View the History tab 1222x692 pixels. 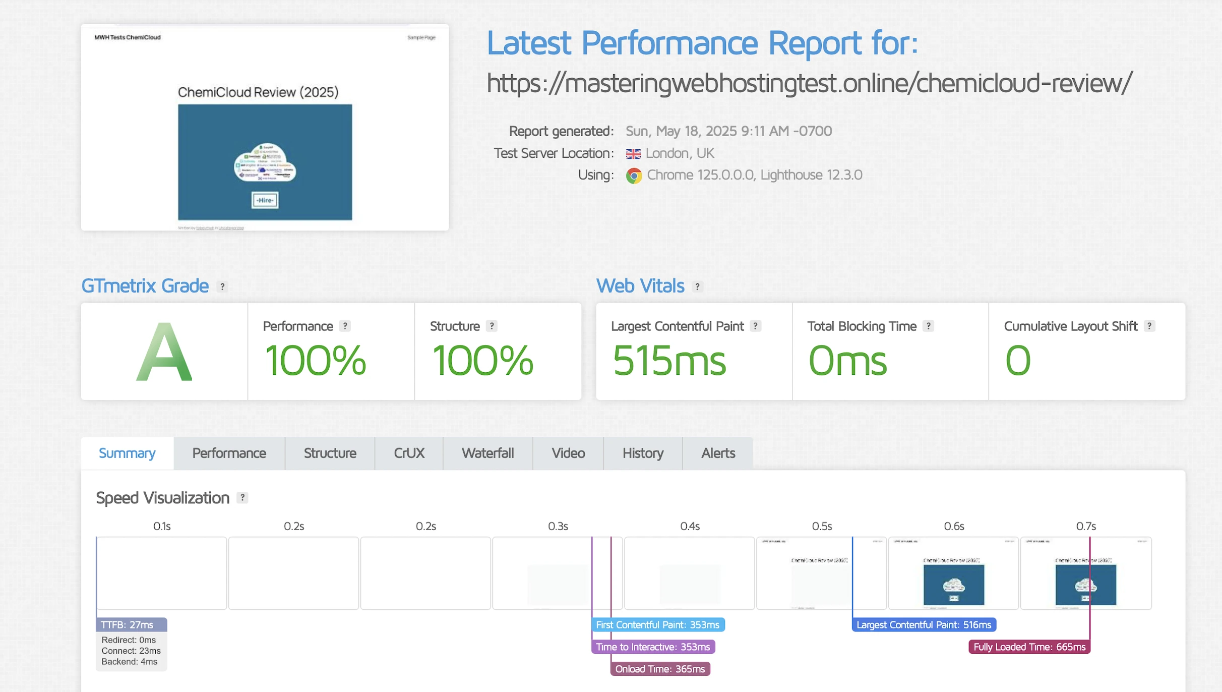[x=643, y=453]
